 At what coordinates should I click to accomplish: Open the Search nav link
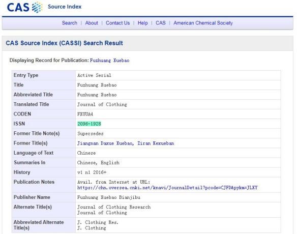tap(70, 23)
